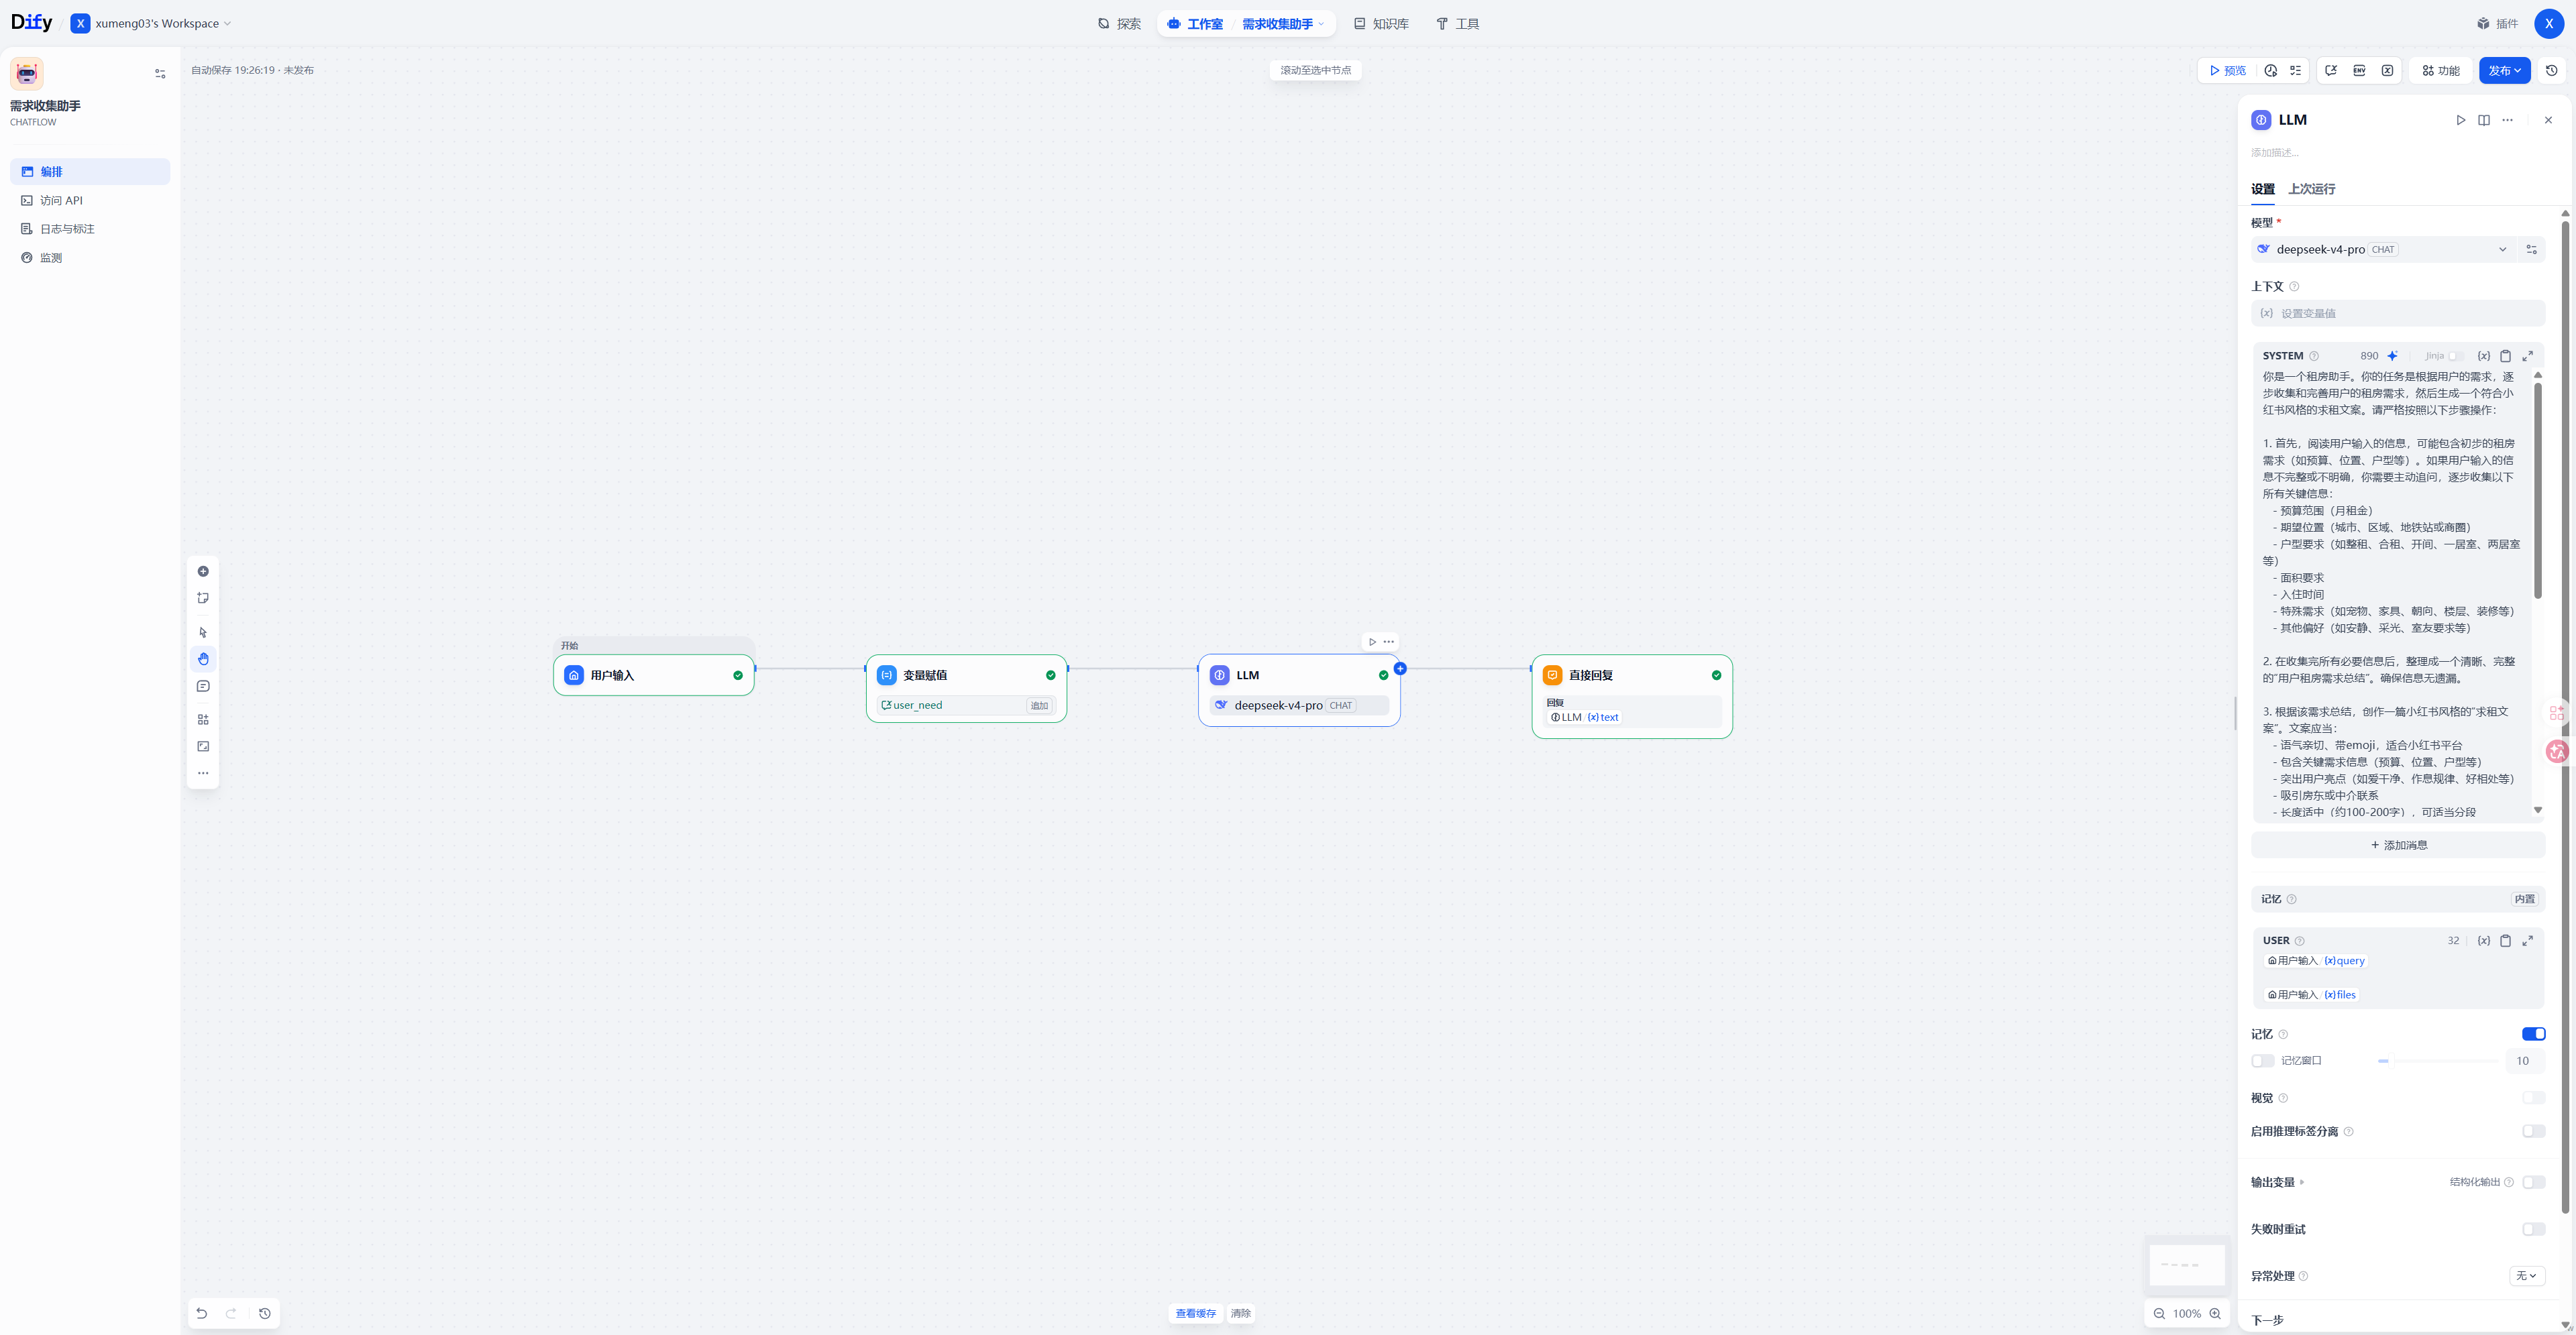Toggle the Jinja switch in SYSTEM prompt
The image size is (2576, 1335).
(2455, 356)
